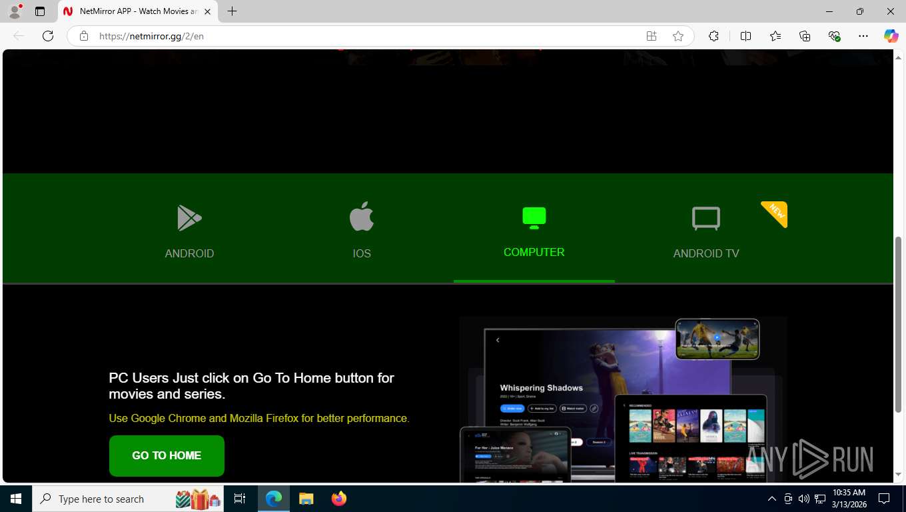The image size is (906, 512).
Task: Click the 'PC Users Just click' heading
Action: [252, 385]
